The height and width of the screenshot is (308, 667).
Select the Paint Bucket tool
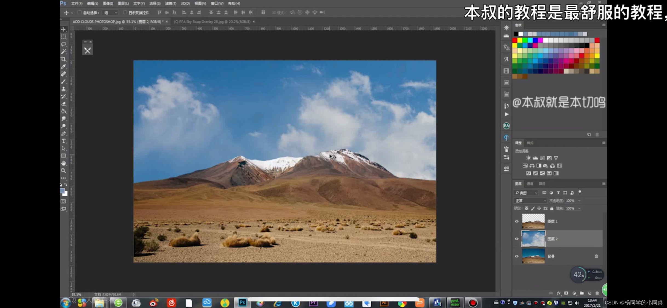64,111
